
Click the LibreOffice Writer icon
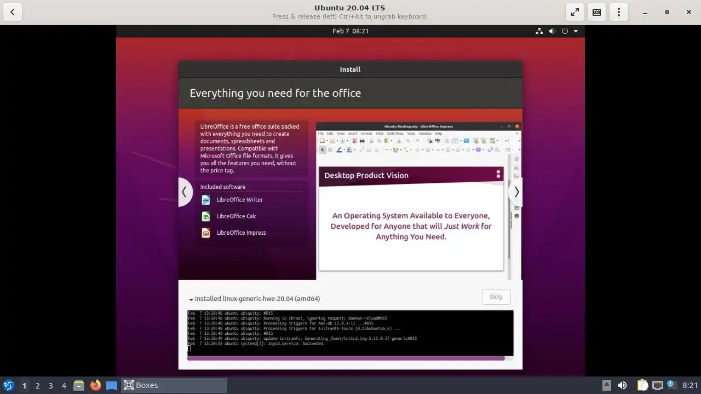tap(206, 200)
